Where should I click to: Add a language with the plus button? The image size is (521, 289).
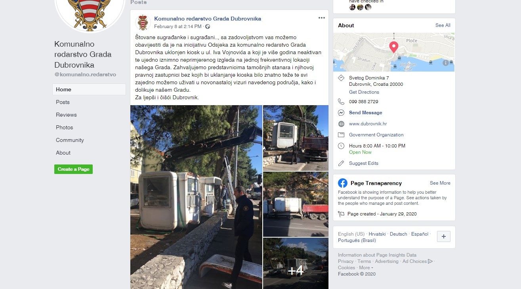point(444,236)
